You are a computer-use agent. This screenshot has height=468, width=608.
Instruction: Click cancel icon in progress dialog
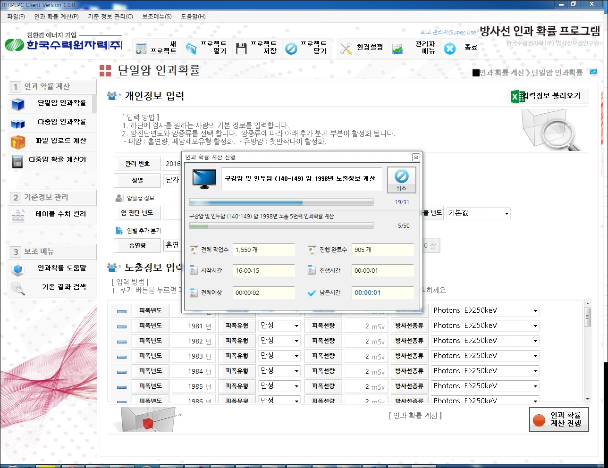coord(401,176)
